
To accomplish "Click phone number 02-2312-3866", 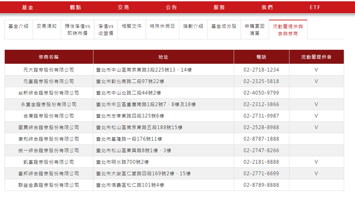I will [261, 105].
